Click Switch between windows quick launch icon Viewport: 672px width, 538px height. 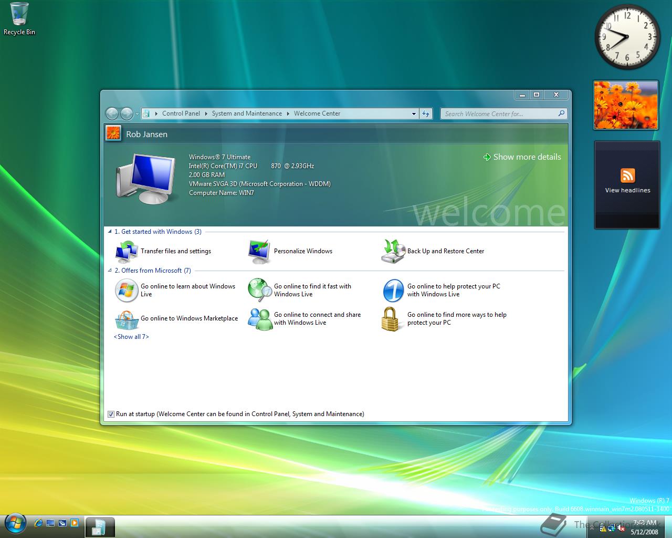[62, 523]
